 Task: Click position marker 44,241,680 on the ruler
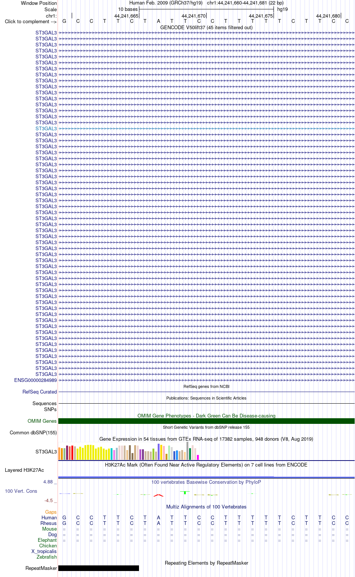click(328, 16)
